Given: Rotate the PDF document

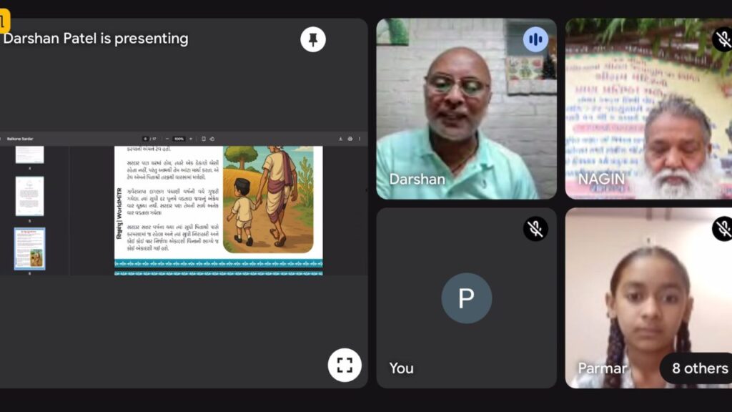Looking at the screenshot, I should (212, 139).
